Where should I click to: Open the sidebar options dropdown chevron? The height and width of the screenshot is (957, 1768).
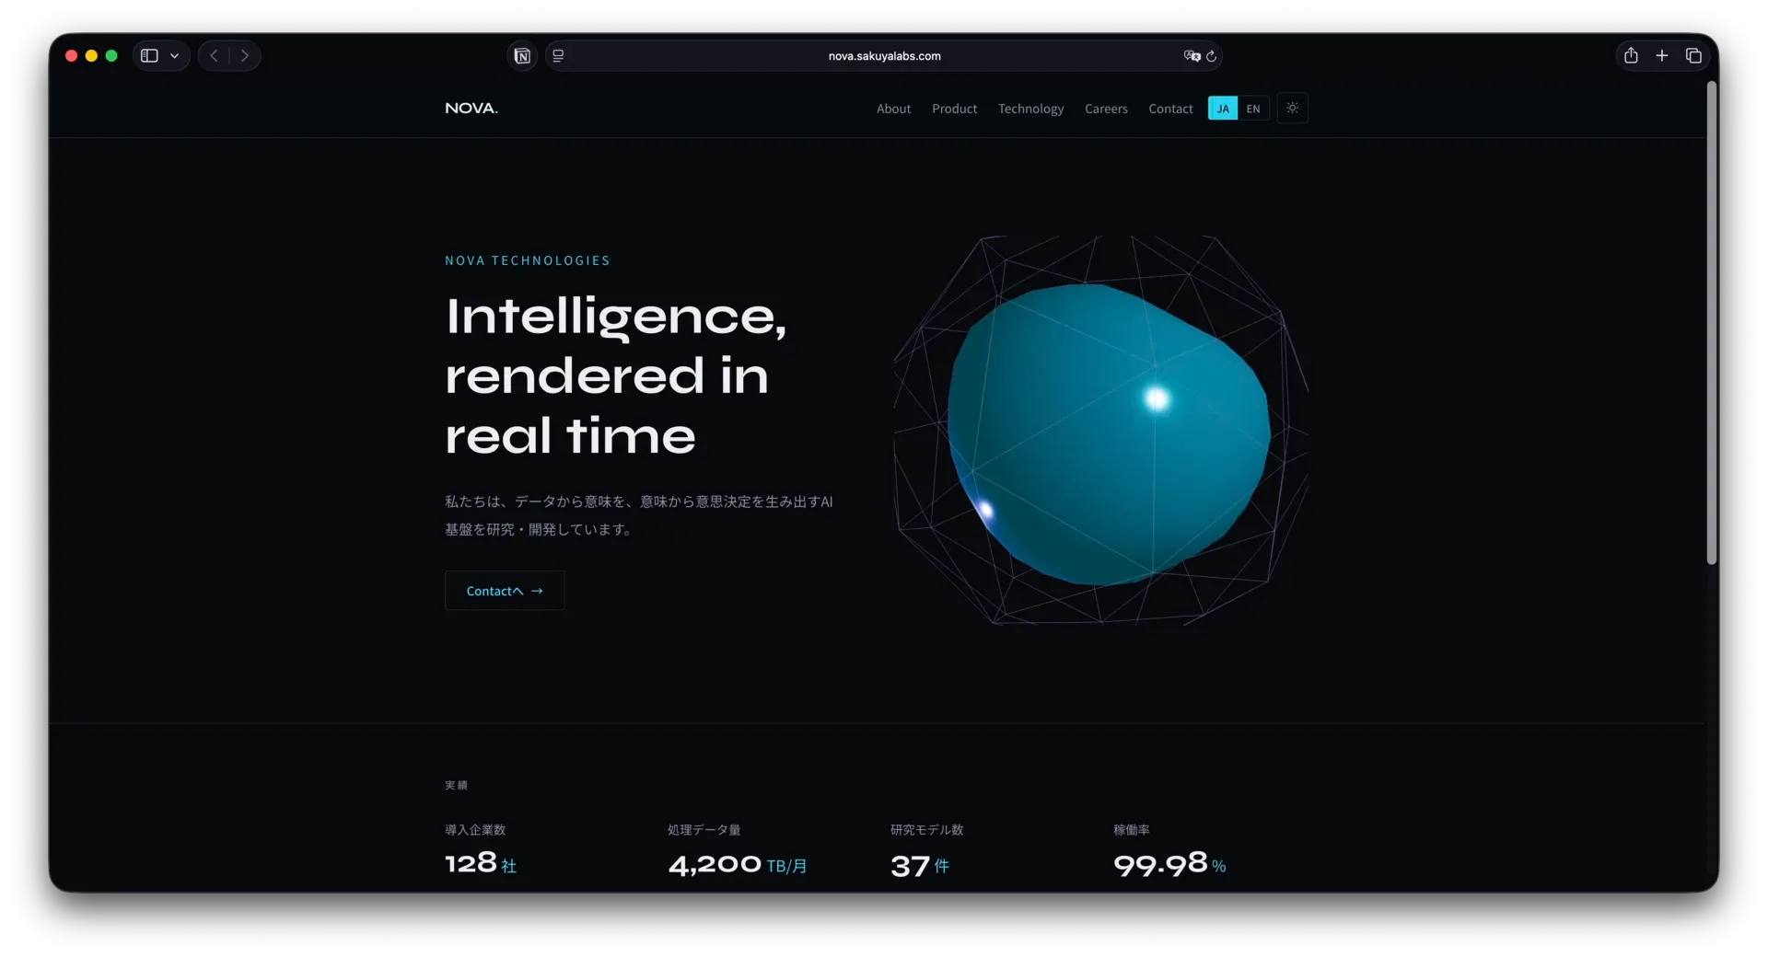pyautogui.click(x=174, y=56)
